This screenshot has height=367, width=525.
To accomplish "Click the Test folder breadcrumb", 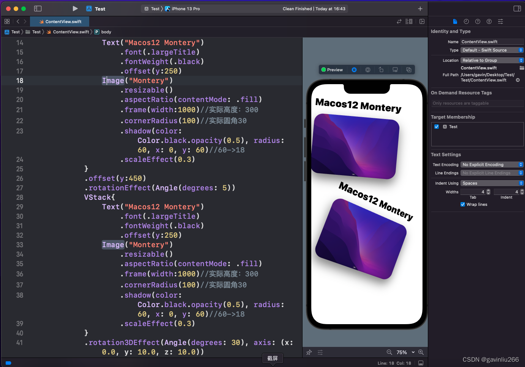I will (33, 32).
